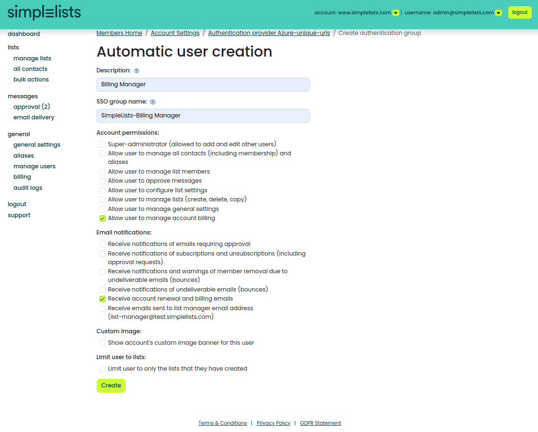This screenshot has height=432, width=538.
Task: Open the help icon next to SSO group name
Action: 153,102
